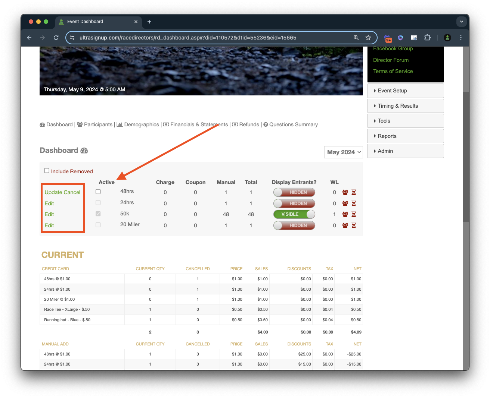Open the May 2024 month dropdown
This screenshot has height=398, width=490.
[x=344, y=152]
